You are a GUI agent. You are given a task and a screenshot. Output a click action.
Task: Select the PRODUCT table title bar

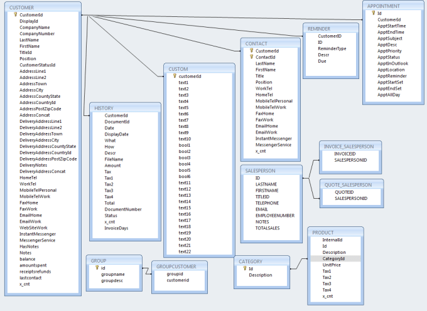(335, 233)
